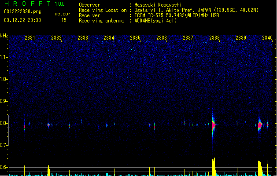Click the A504HB yagi antenna text
This screenshot has width=277, height=176.
(x=155, y=21)
